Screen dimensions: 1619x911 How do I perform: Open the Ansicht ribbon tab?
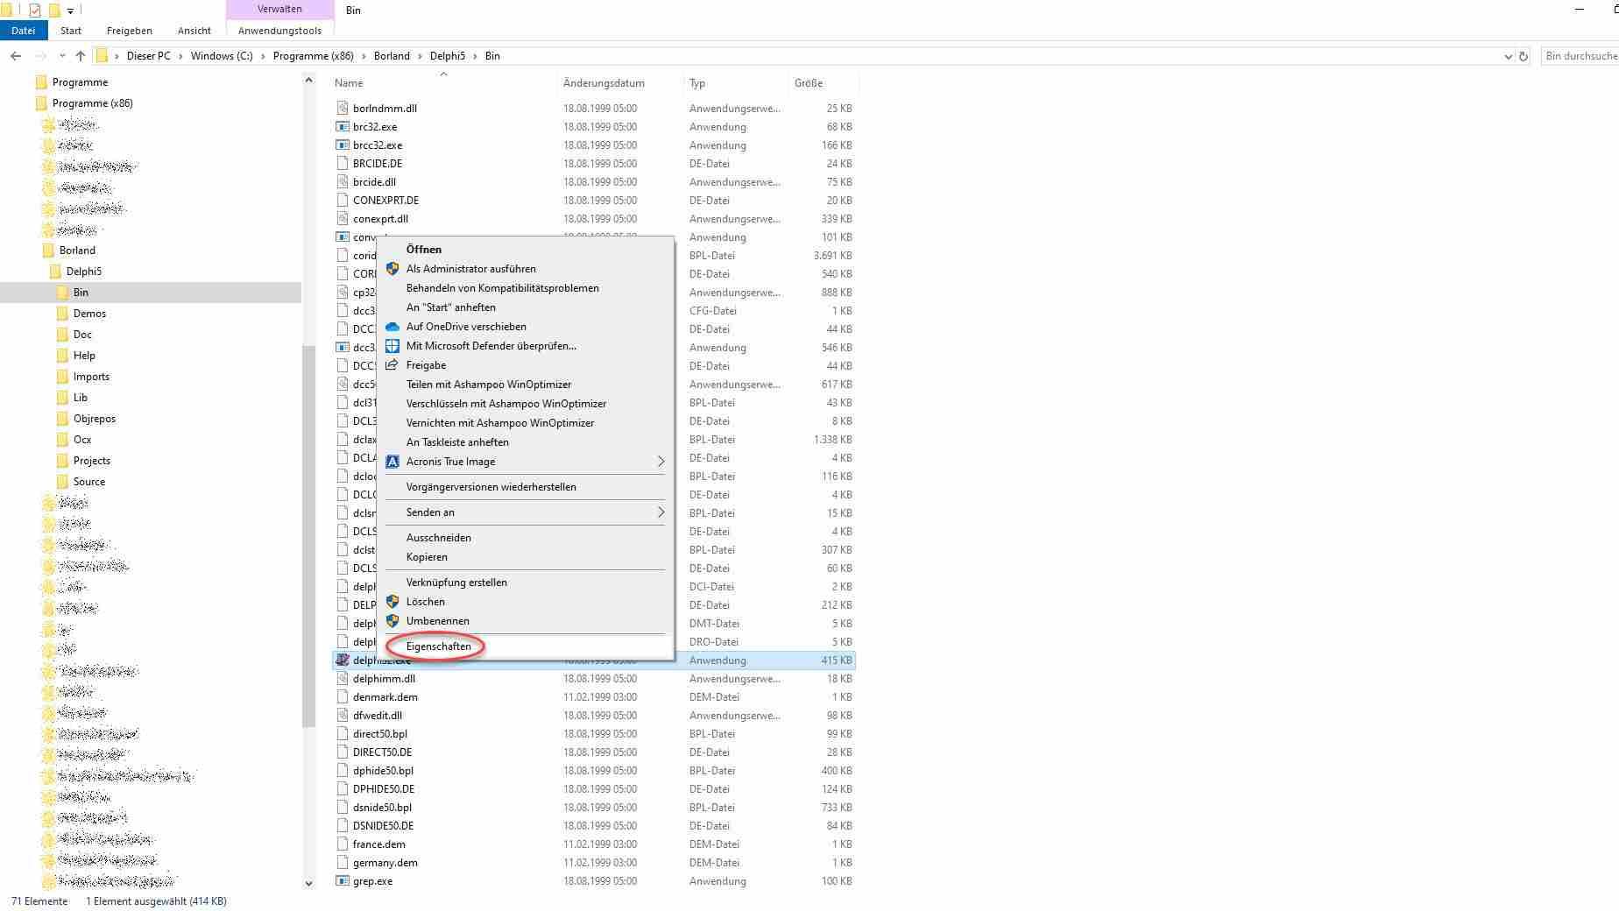[194, 30]
